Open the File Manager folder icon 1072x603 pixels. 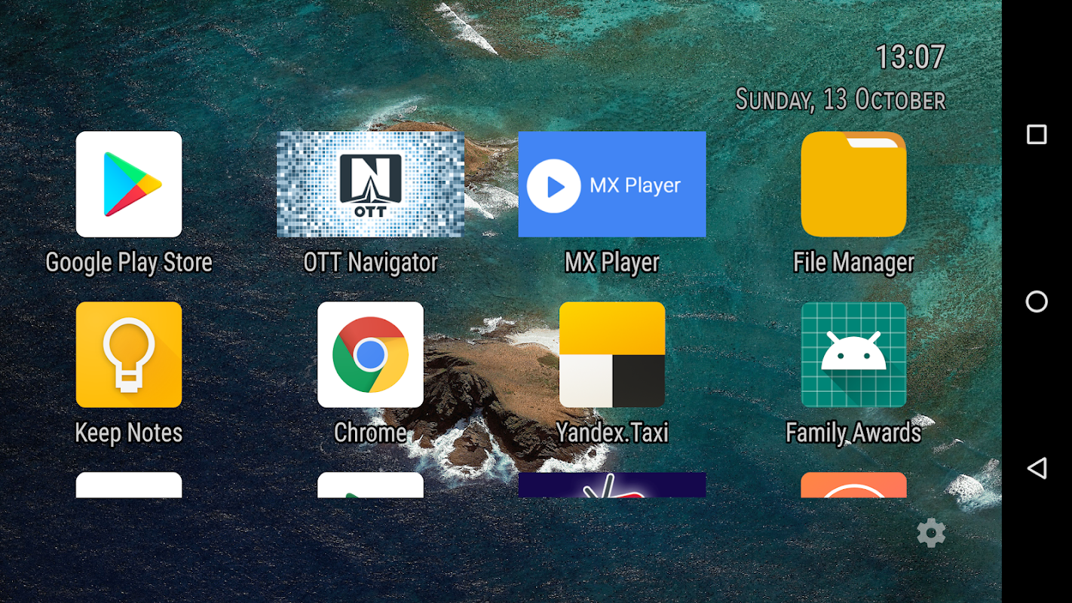853,184
